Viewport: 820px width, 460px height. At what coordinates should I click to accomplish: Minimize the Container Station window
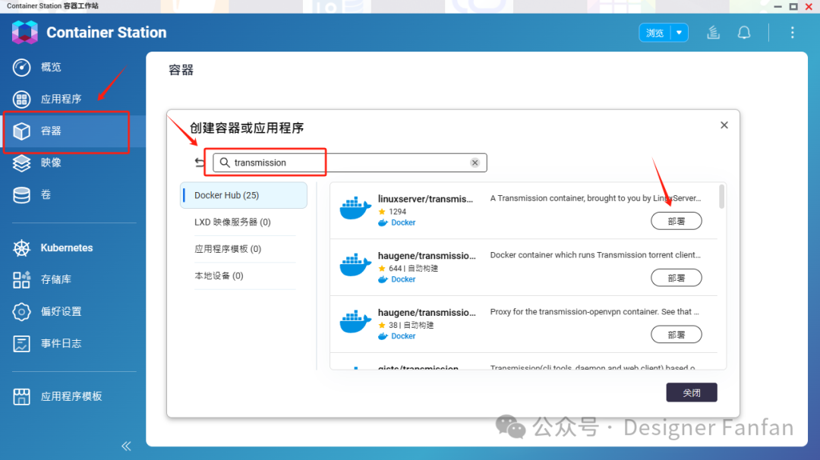point(777,6)
